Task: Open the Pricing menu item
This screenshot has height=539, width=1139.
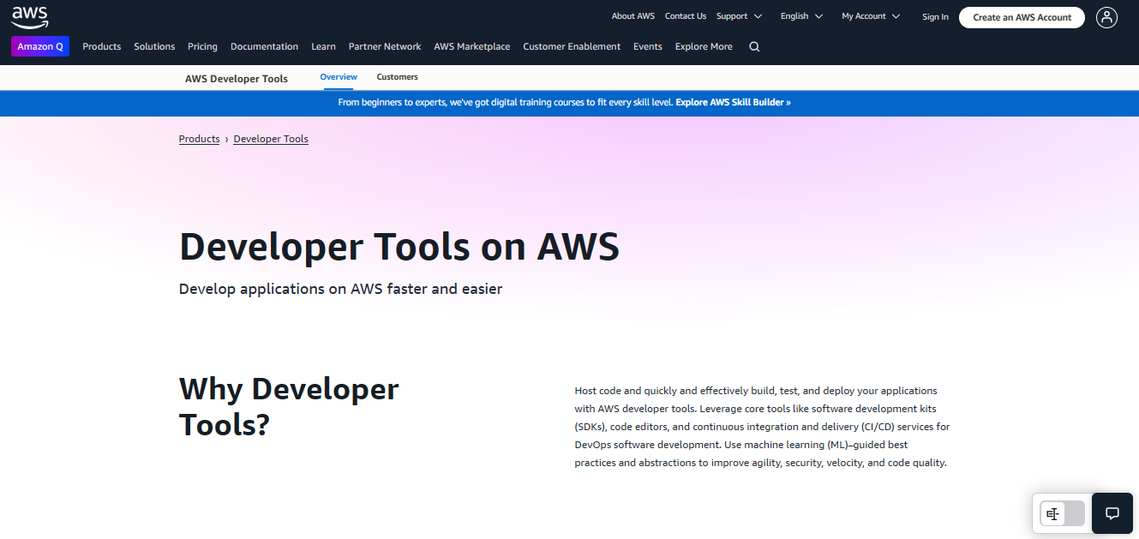Action: (202, 47)
